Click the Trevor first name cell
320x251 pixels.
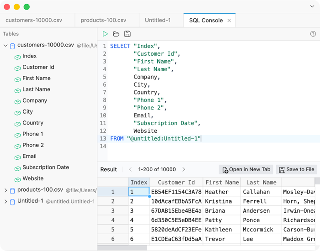tap(222, 239)
